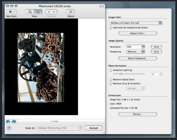Open the New Scan toolbar button

coord(12,12)
